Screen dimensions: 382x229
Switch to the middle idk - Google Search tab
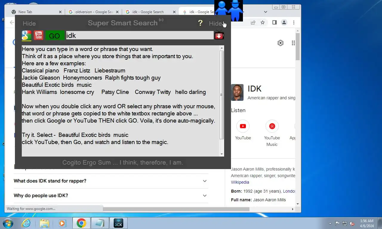pyautogui.click(x=148, y=12)
